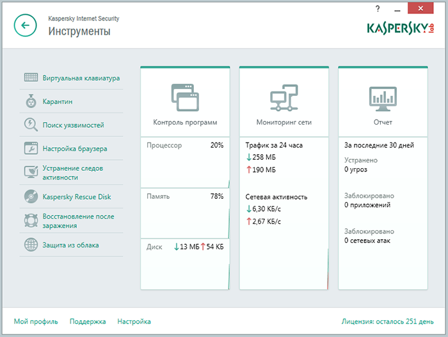Open Настройка in the footer

pos(134,321)
